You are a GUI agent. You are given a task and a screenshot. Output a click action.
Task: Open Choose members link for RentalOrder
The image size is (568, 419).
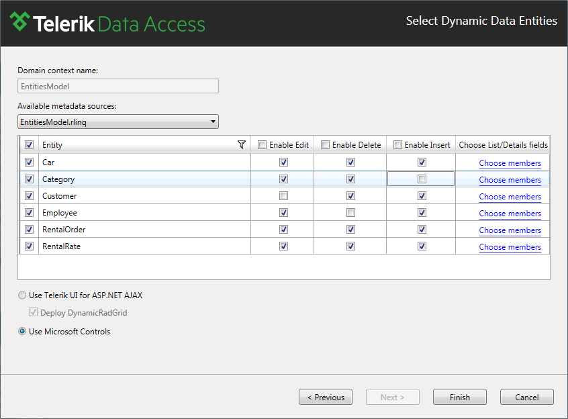(x=510, y=230)
